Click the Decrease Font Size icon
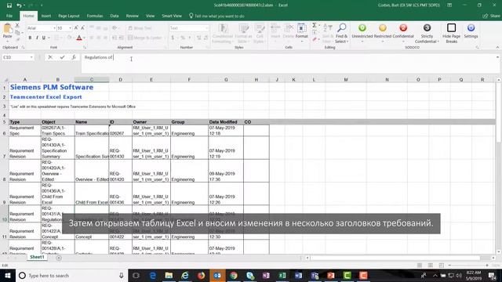502x282 pixels. click(82, 28)
